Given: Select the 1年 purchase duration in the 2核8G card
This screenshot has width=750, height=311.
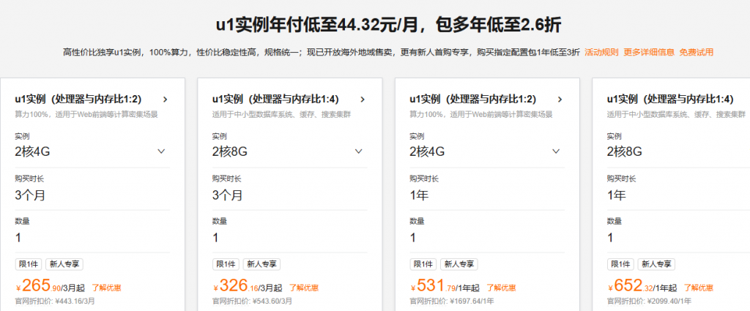Looking at the screenshot, I should tap(617, 195).
